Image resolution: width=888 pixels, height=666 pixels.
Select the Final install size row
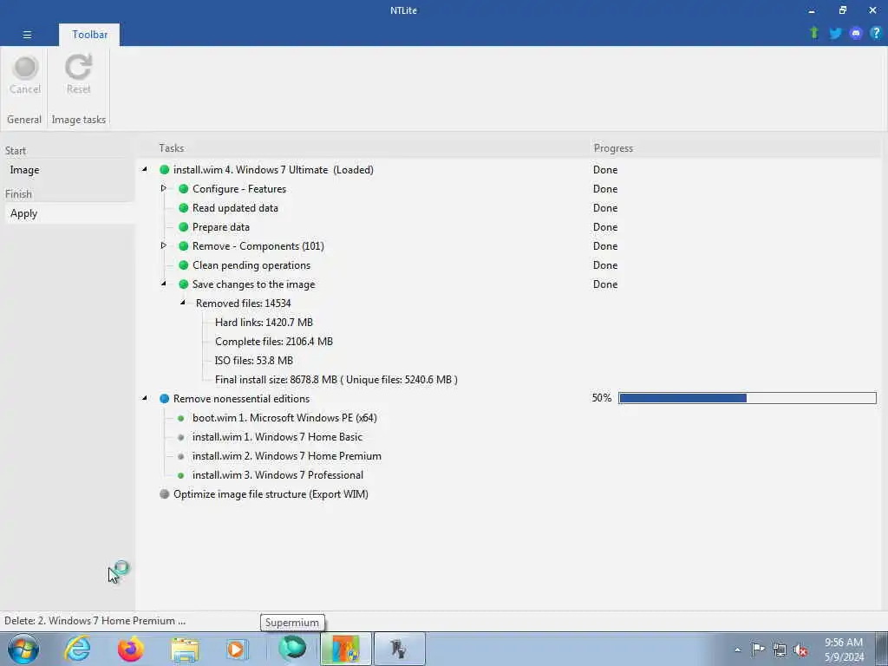click(x=336, y=380)
